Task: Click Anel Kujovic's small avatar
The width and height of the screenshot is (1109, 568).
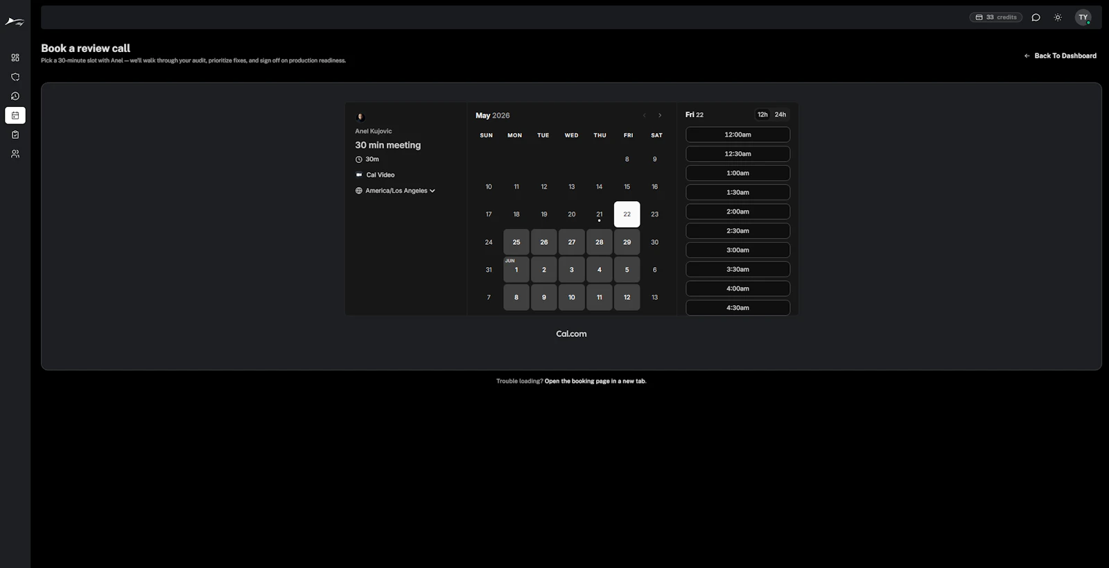Action: pos(360,117)
